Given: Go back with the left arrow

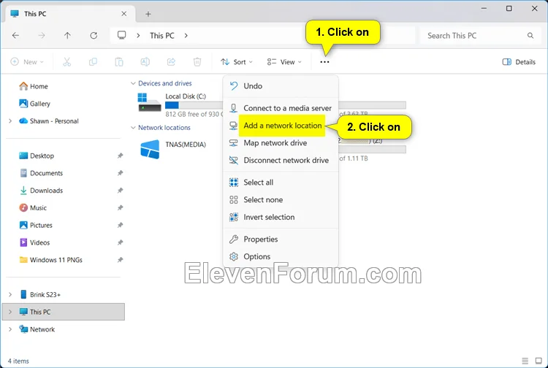Looking at the screenshot, I should pos(16,35).
